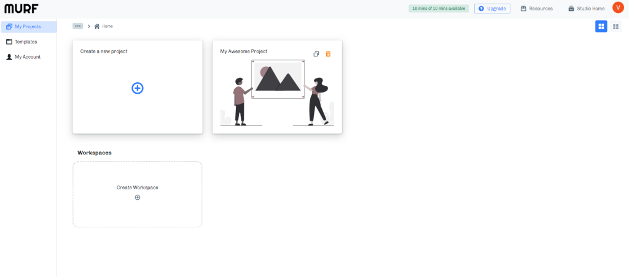Screen dimensions: 629x277
Task: Open My Projects in sidebar
Action: (28, 27)
